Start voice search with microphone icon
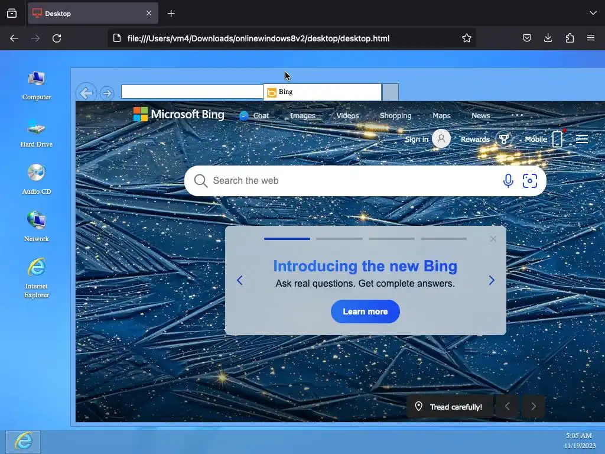The width and height of the screenshot is (605, 454). (x=508, y=181)
